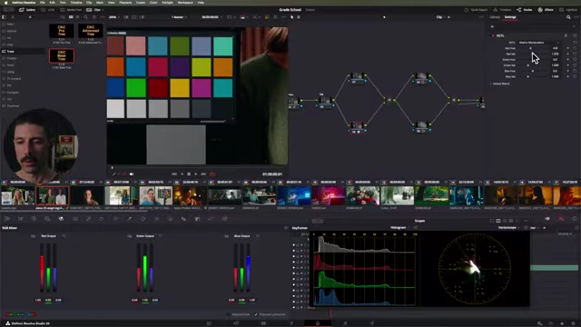
Task: Toggle the Clips strip button
Action: (95, 10)
